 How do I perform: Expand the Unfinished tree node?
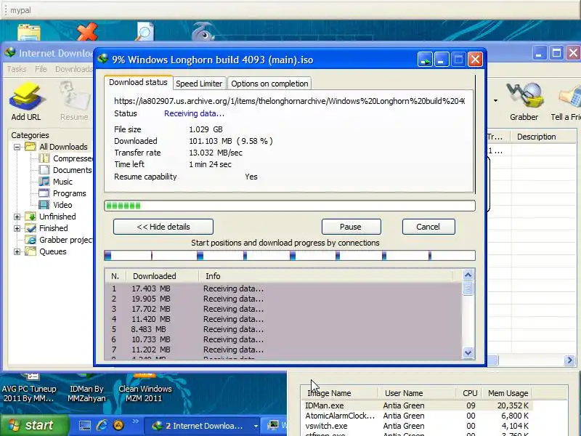(17, 217)
